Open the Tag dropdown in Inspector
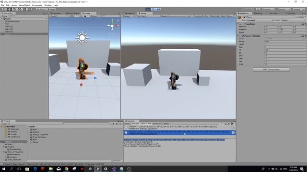 tap(260, 20)
